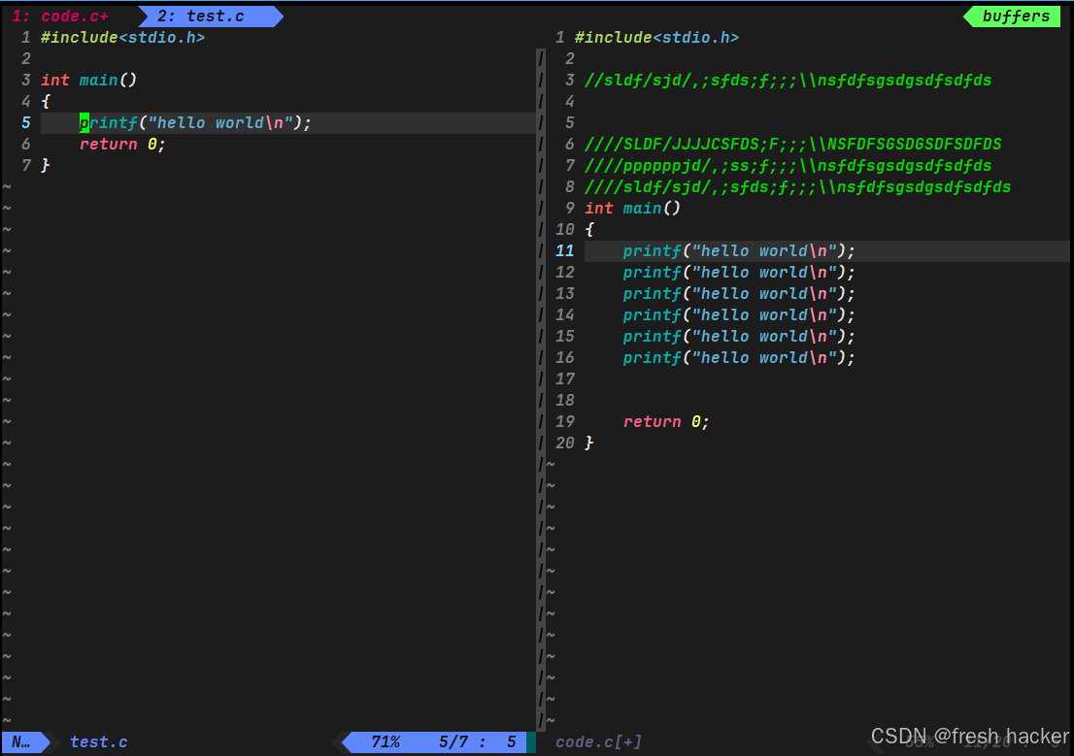Click the 5/7 line counter in statusline
This screenshot has height=756, width=1074.
point(453,741)
